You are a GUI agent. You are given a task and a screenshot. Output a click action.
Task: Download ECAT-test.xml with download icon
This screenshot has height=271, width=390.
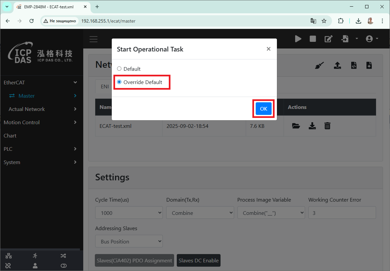coord(312,126)
